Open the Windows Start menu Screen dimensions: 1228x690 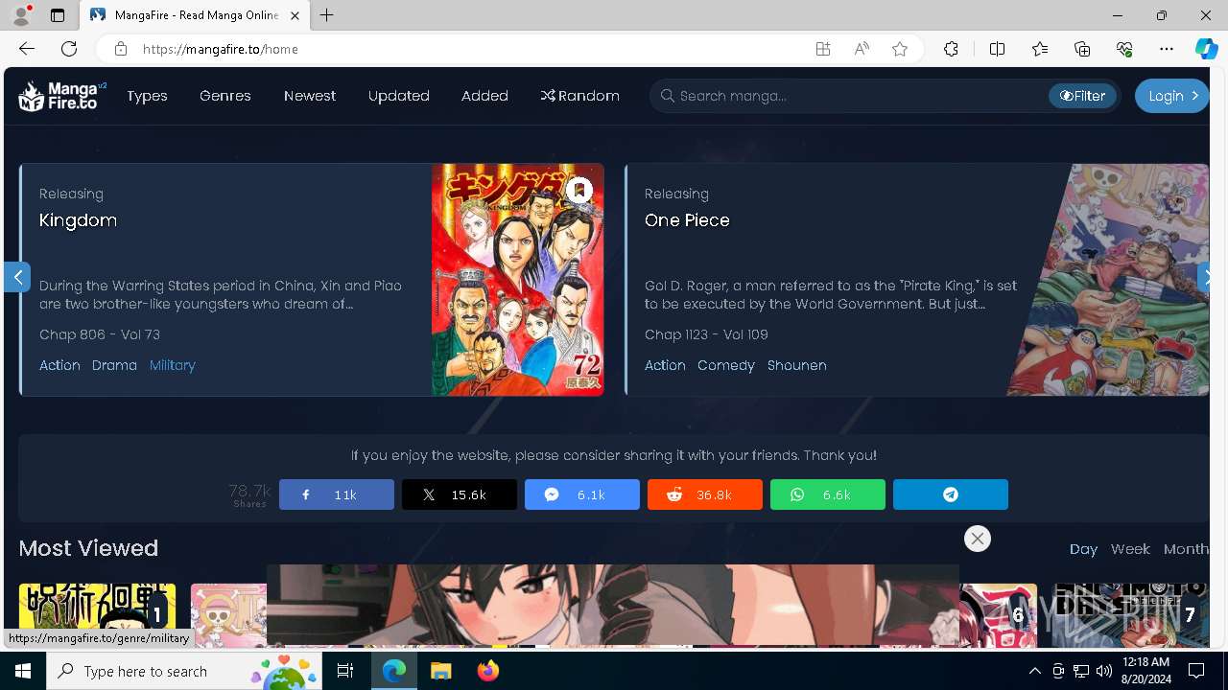click(x=23, y=671)
